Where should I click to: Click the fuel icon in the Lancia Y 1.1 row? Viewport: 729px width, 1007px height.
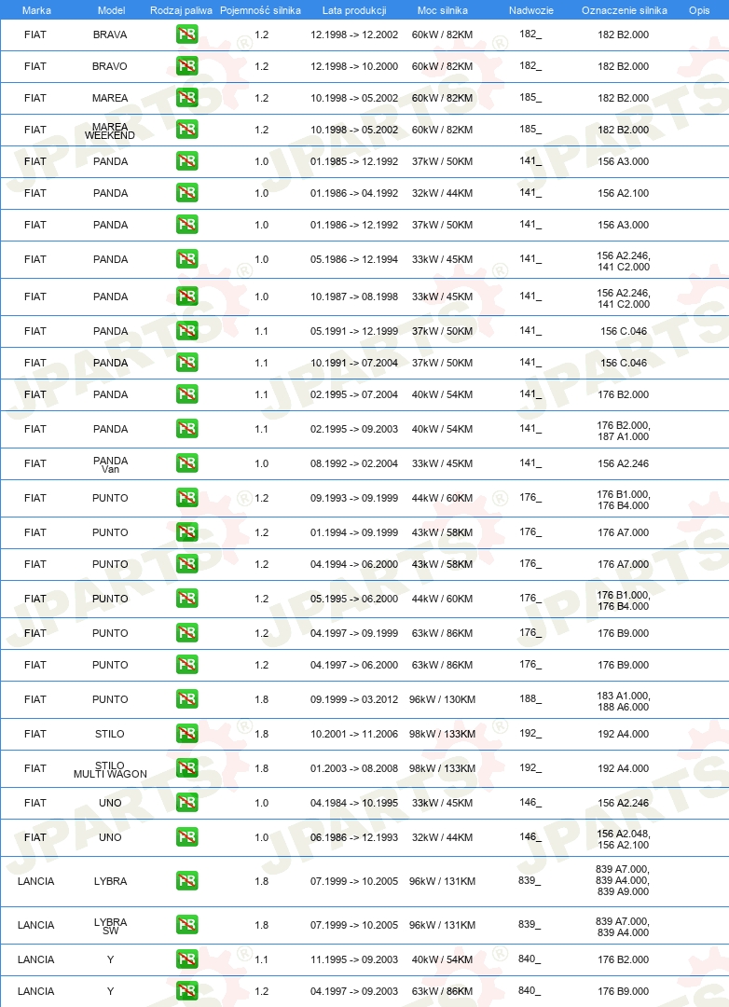(186, 959)
